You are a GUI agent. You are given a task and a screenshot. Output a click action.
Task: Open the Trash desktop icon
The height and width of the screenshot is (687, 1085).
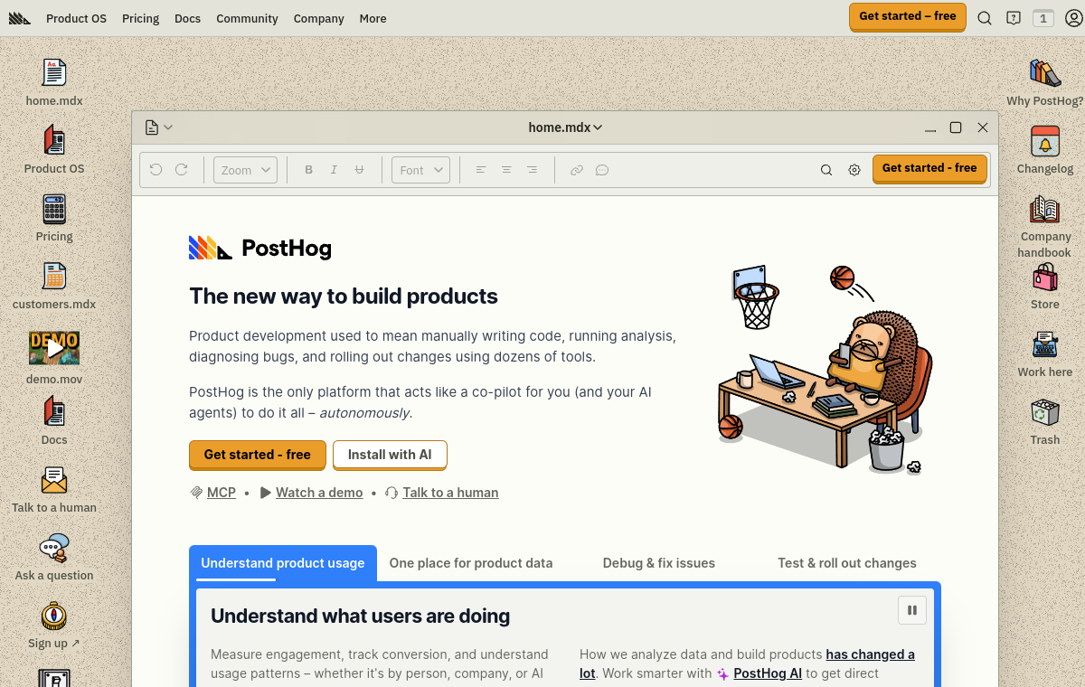tap(1045, 412)
